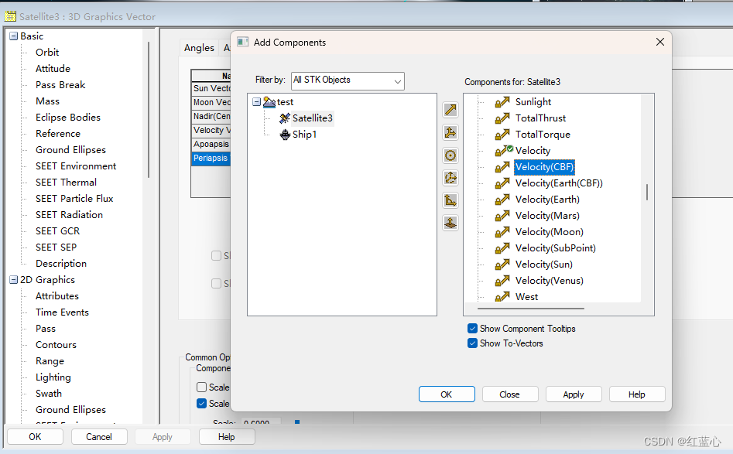Click OK in the properties window
The height and width of the screenshot is (454, 733).
coord(35,437)
